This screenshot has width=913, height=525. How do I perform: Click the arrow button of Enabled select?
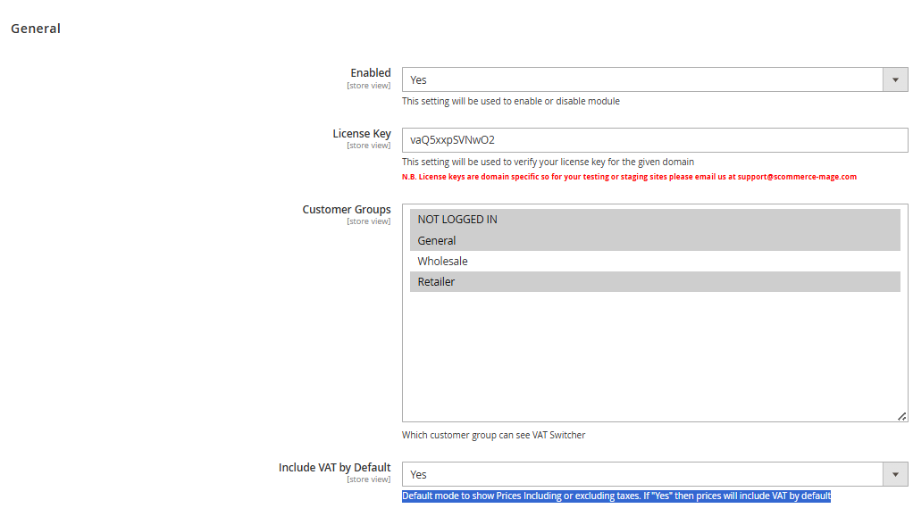tap(895, 79)
